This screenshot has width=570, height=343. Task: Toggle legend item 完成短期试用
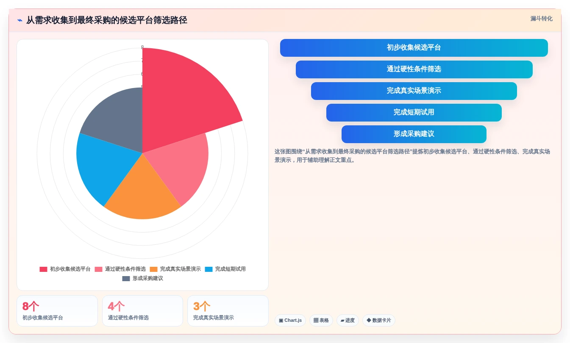tap(225, 269)
